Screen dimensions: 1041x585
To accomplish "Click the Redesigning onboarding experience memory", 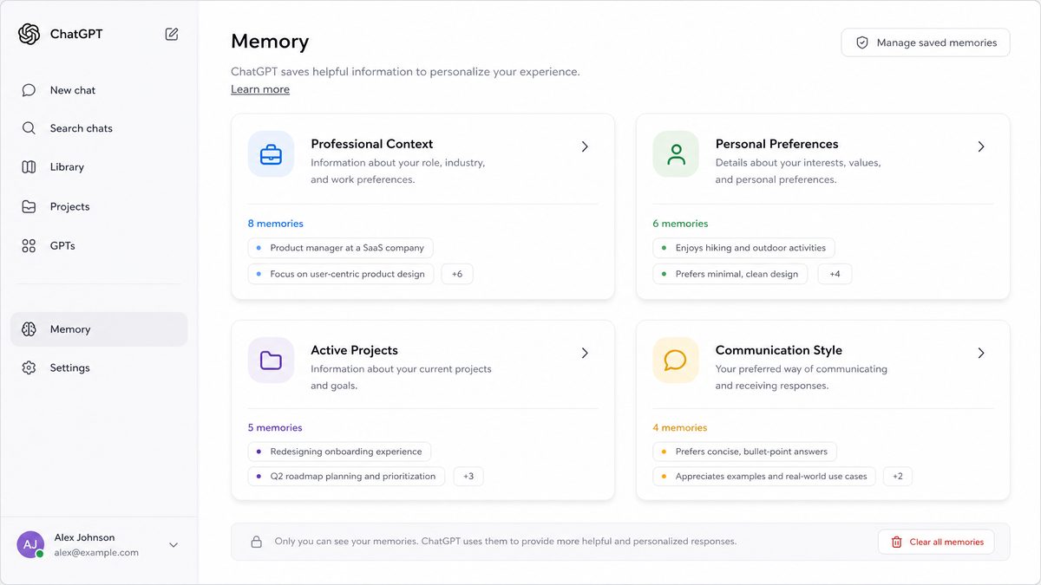I will (x=339, y=452).
